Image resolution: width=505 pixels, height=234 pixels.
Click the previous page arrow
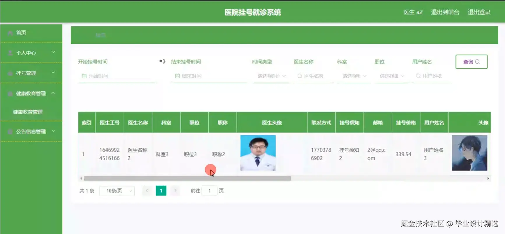pyautogui.click(x=147, y=191)
